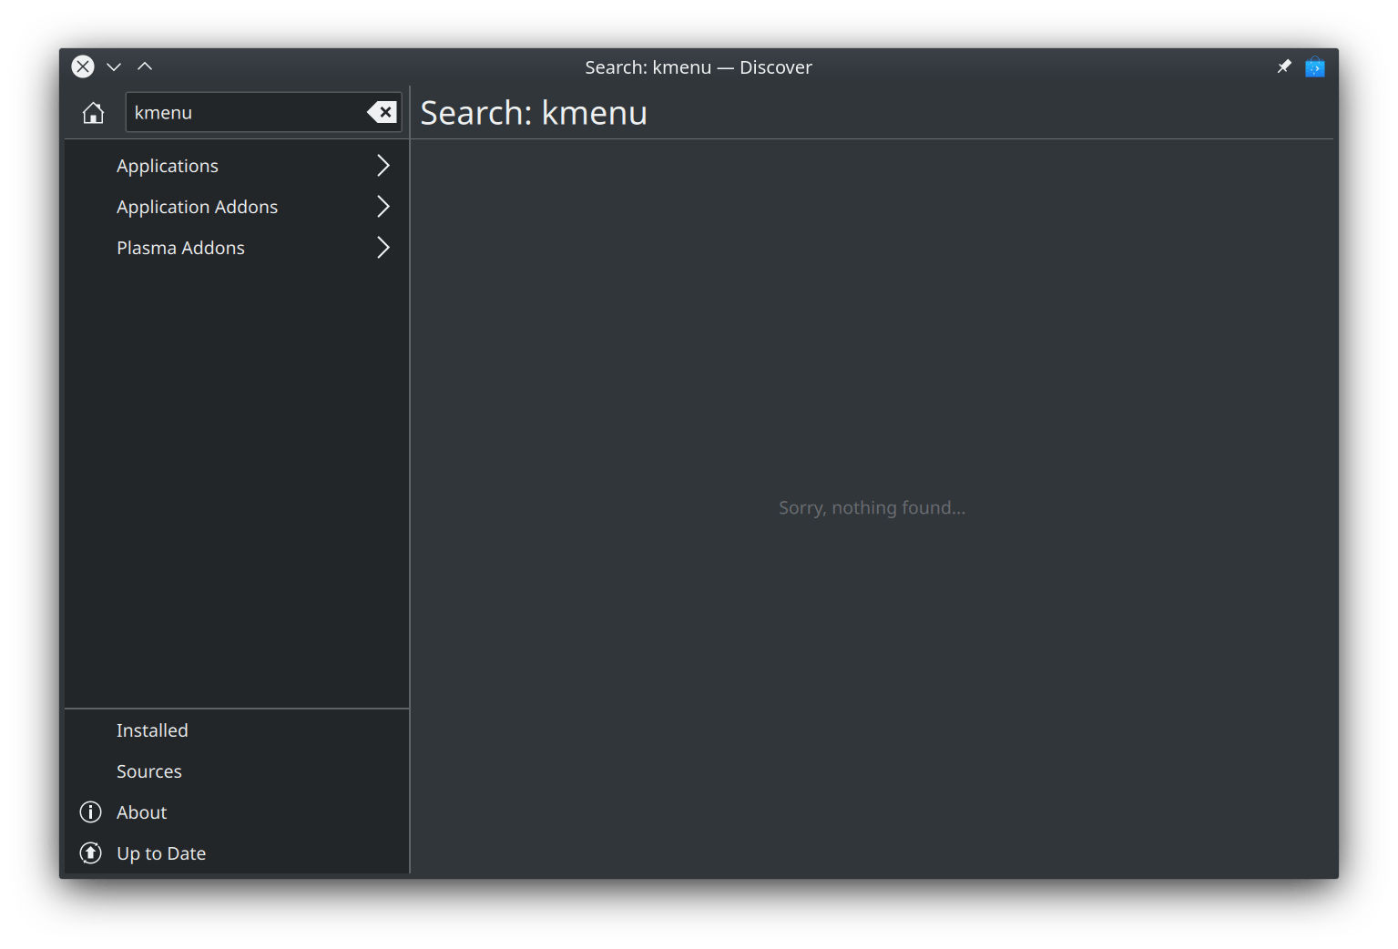Viewport: 1398px width, 949px height.
Task: Click the 'Sorry, nothing found...' message
Action: tap(872, 508)
